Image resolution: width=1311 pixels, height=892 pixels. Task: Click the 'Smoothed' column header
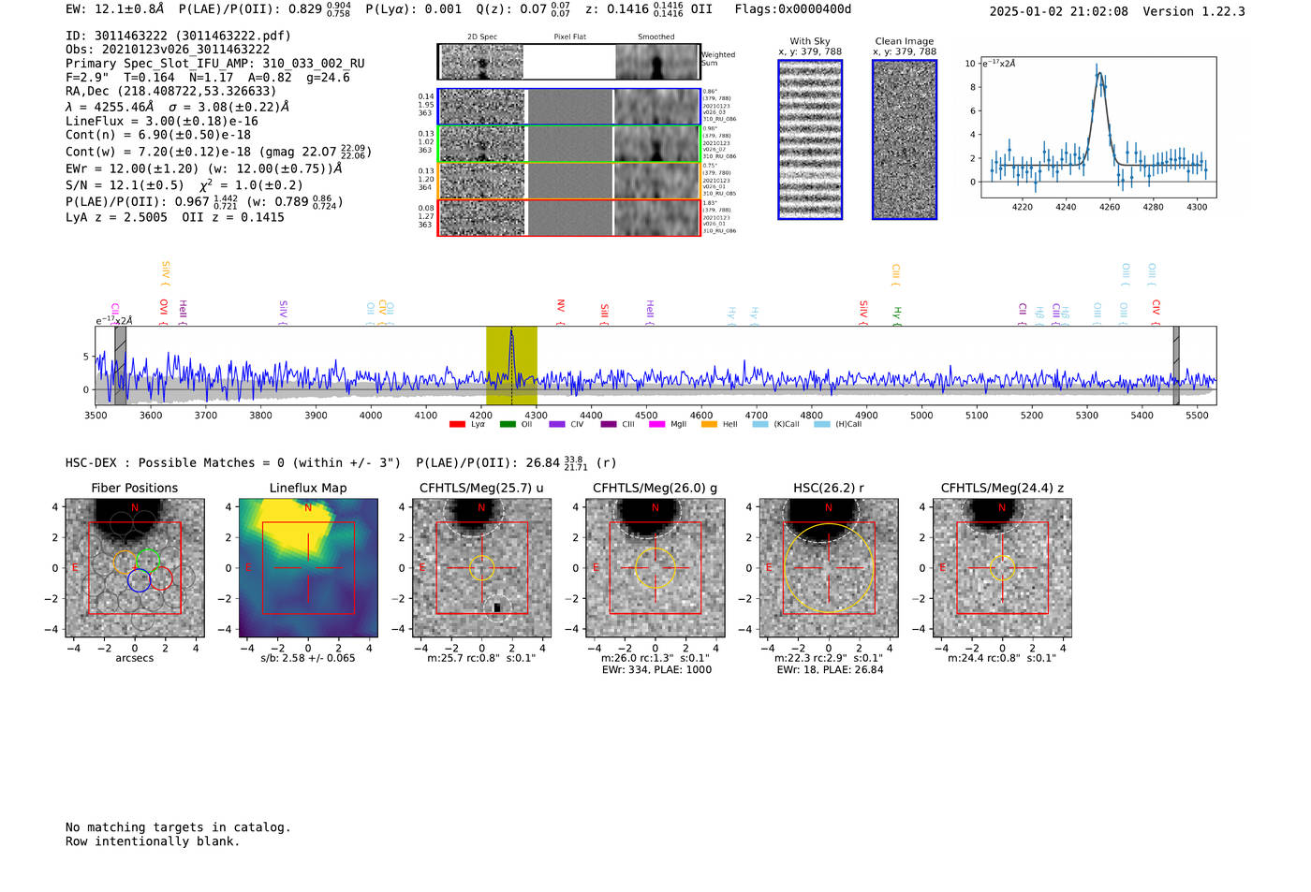tap(655, 37)
